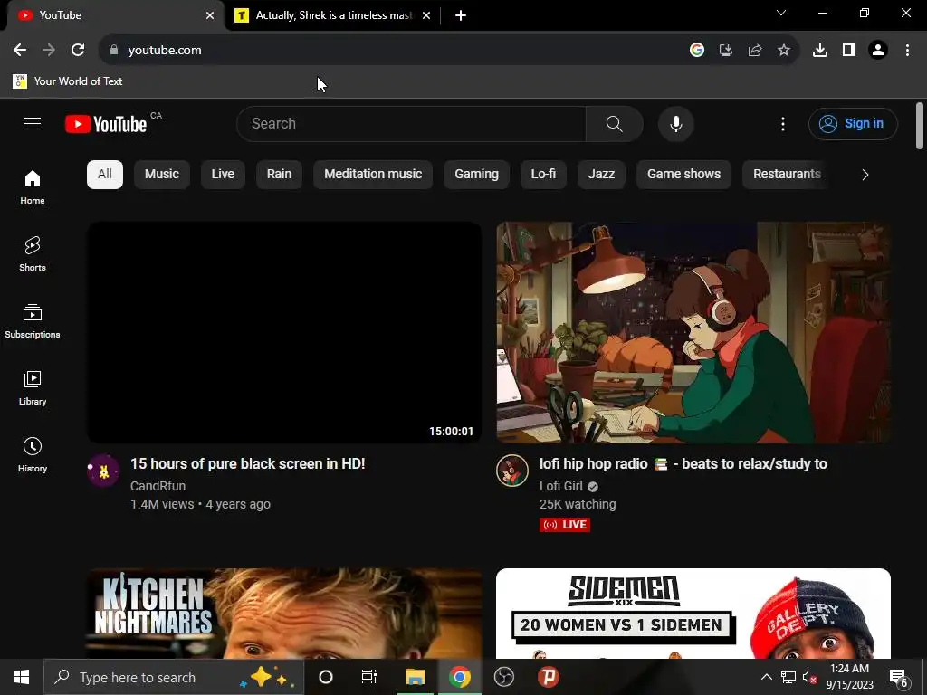The height and width of the screenshot is (695, 927).
Task: Open Subscriptions in sidebar
Action: [33, 321]
